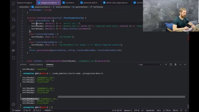Click the testExampleData breadcrumb
199x112 pixels.
tap(63, 7)
